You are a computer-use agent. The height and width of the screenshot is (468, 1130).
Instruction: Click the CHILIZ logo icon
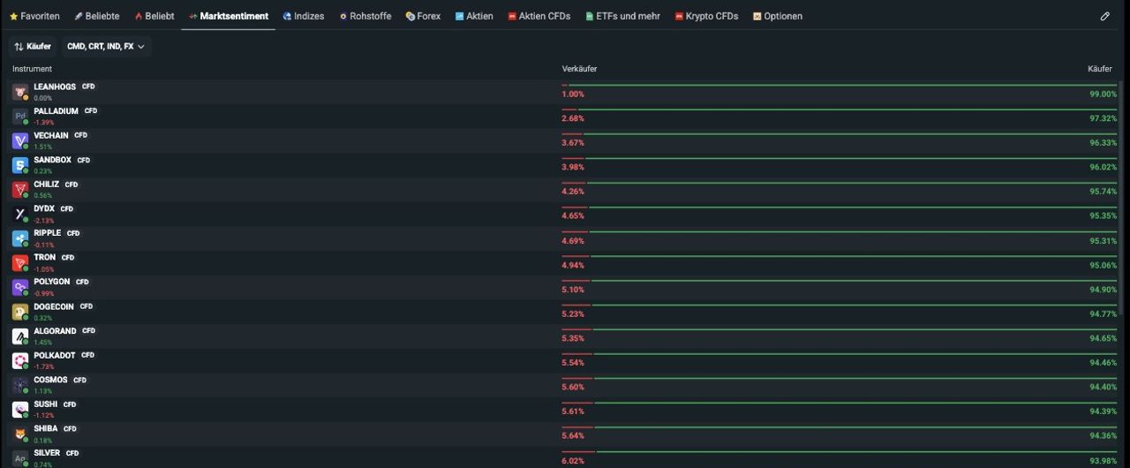pos(20,190)
